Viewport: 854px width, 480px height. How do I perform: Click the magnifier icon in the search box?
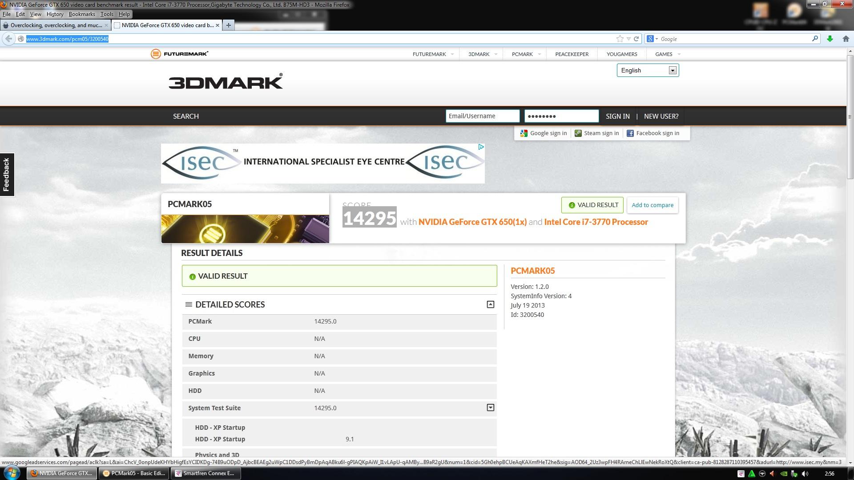tap(815, 39)
